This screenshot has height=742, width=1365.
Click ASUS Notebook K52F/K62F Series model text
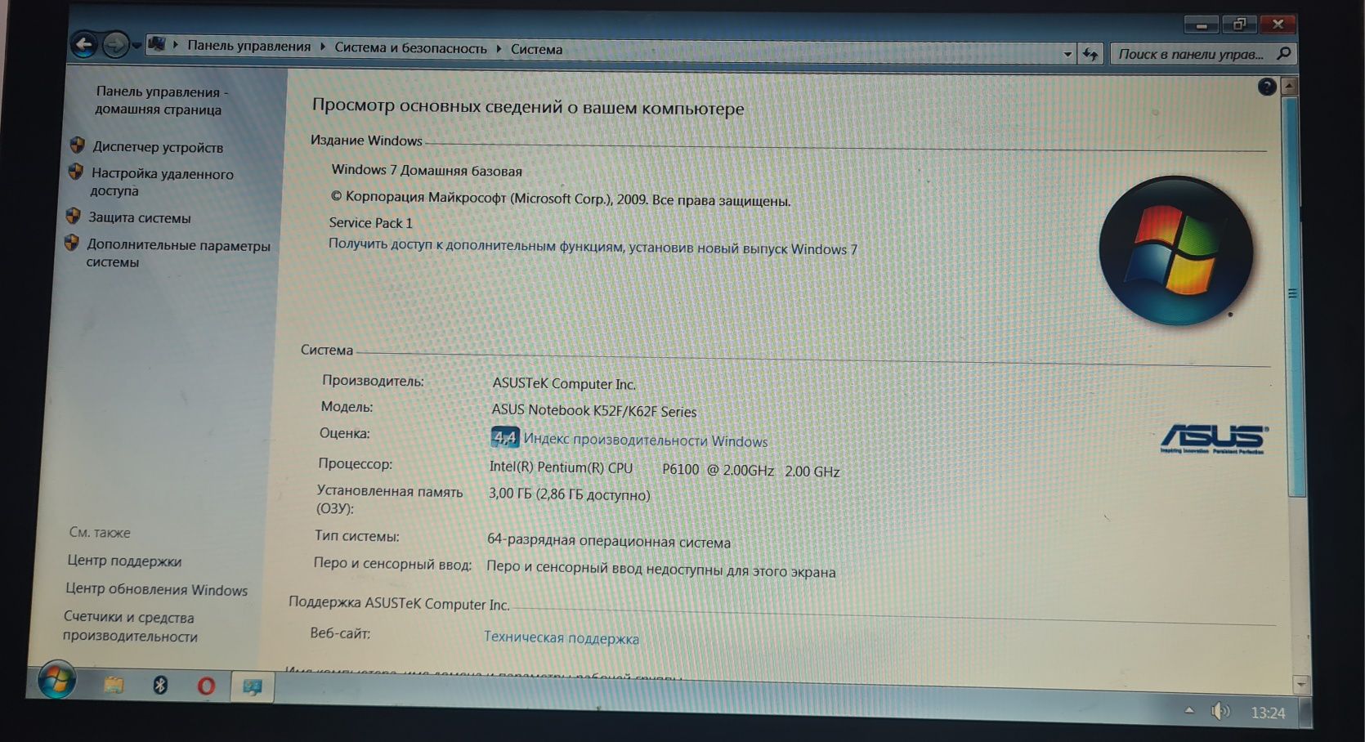click(x=594, y=410)
